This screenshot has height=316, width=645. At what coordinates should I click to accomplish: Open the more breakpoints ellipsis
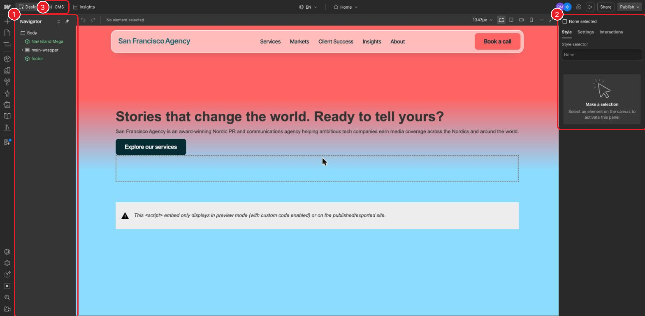(541, 20)
